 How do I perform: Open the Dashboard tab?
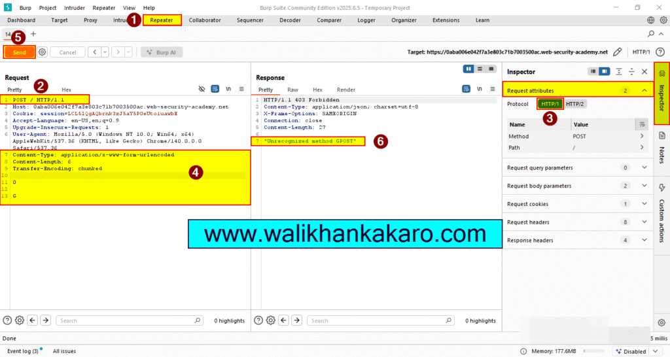22,20
